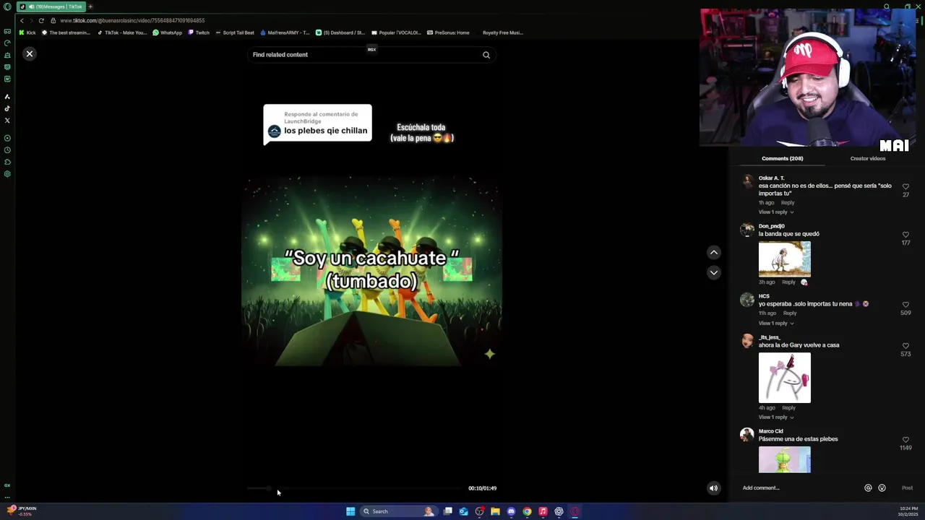Expand replies under HCS's comment
Viewport: 925px width, 520px height.
(x=776, y=324)
